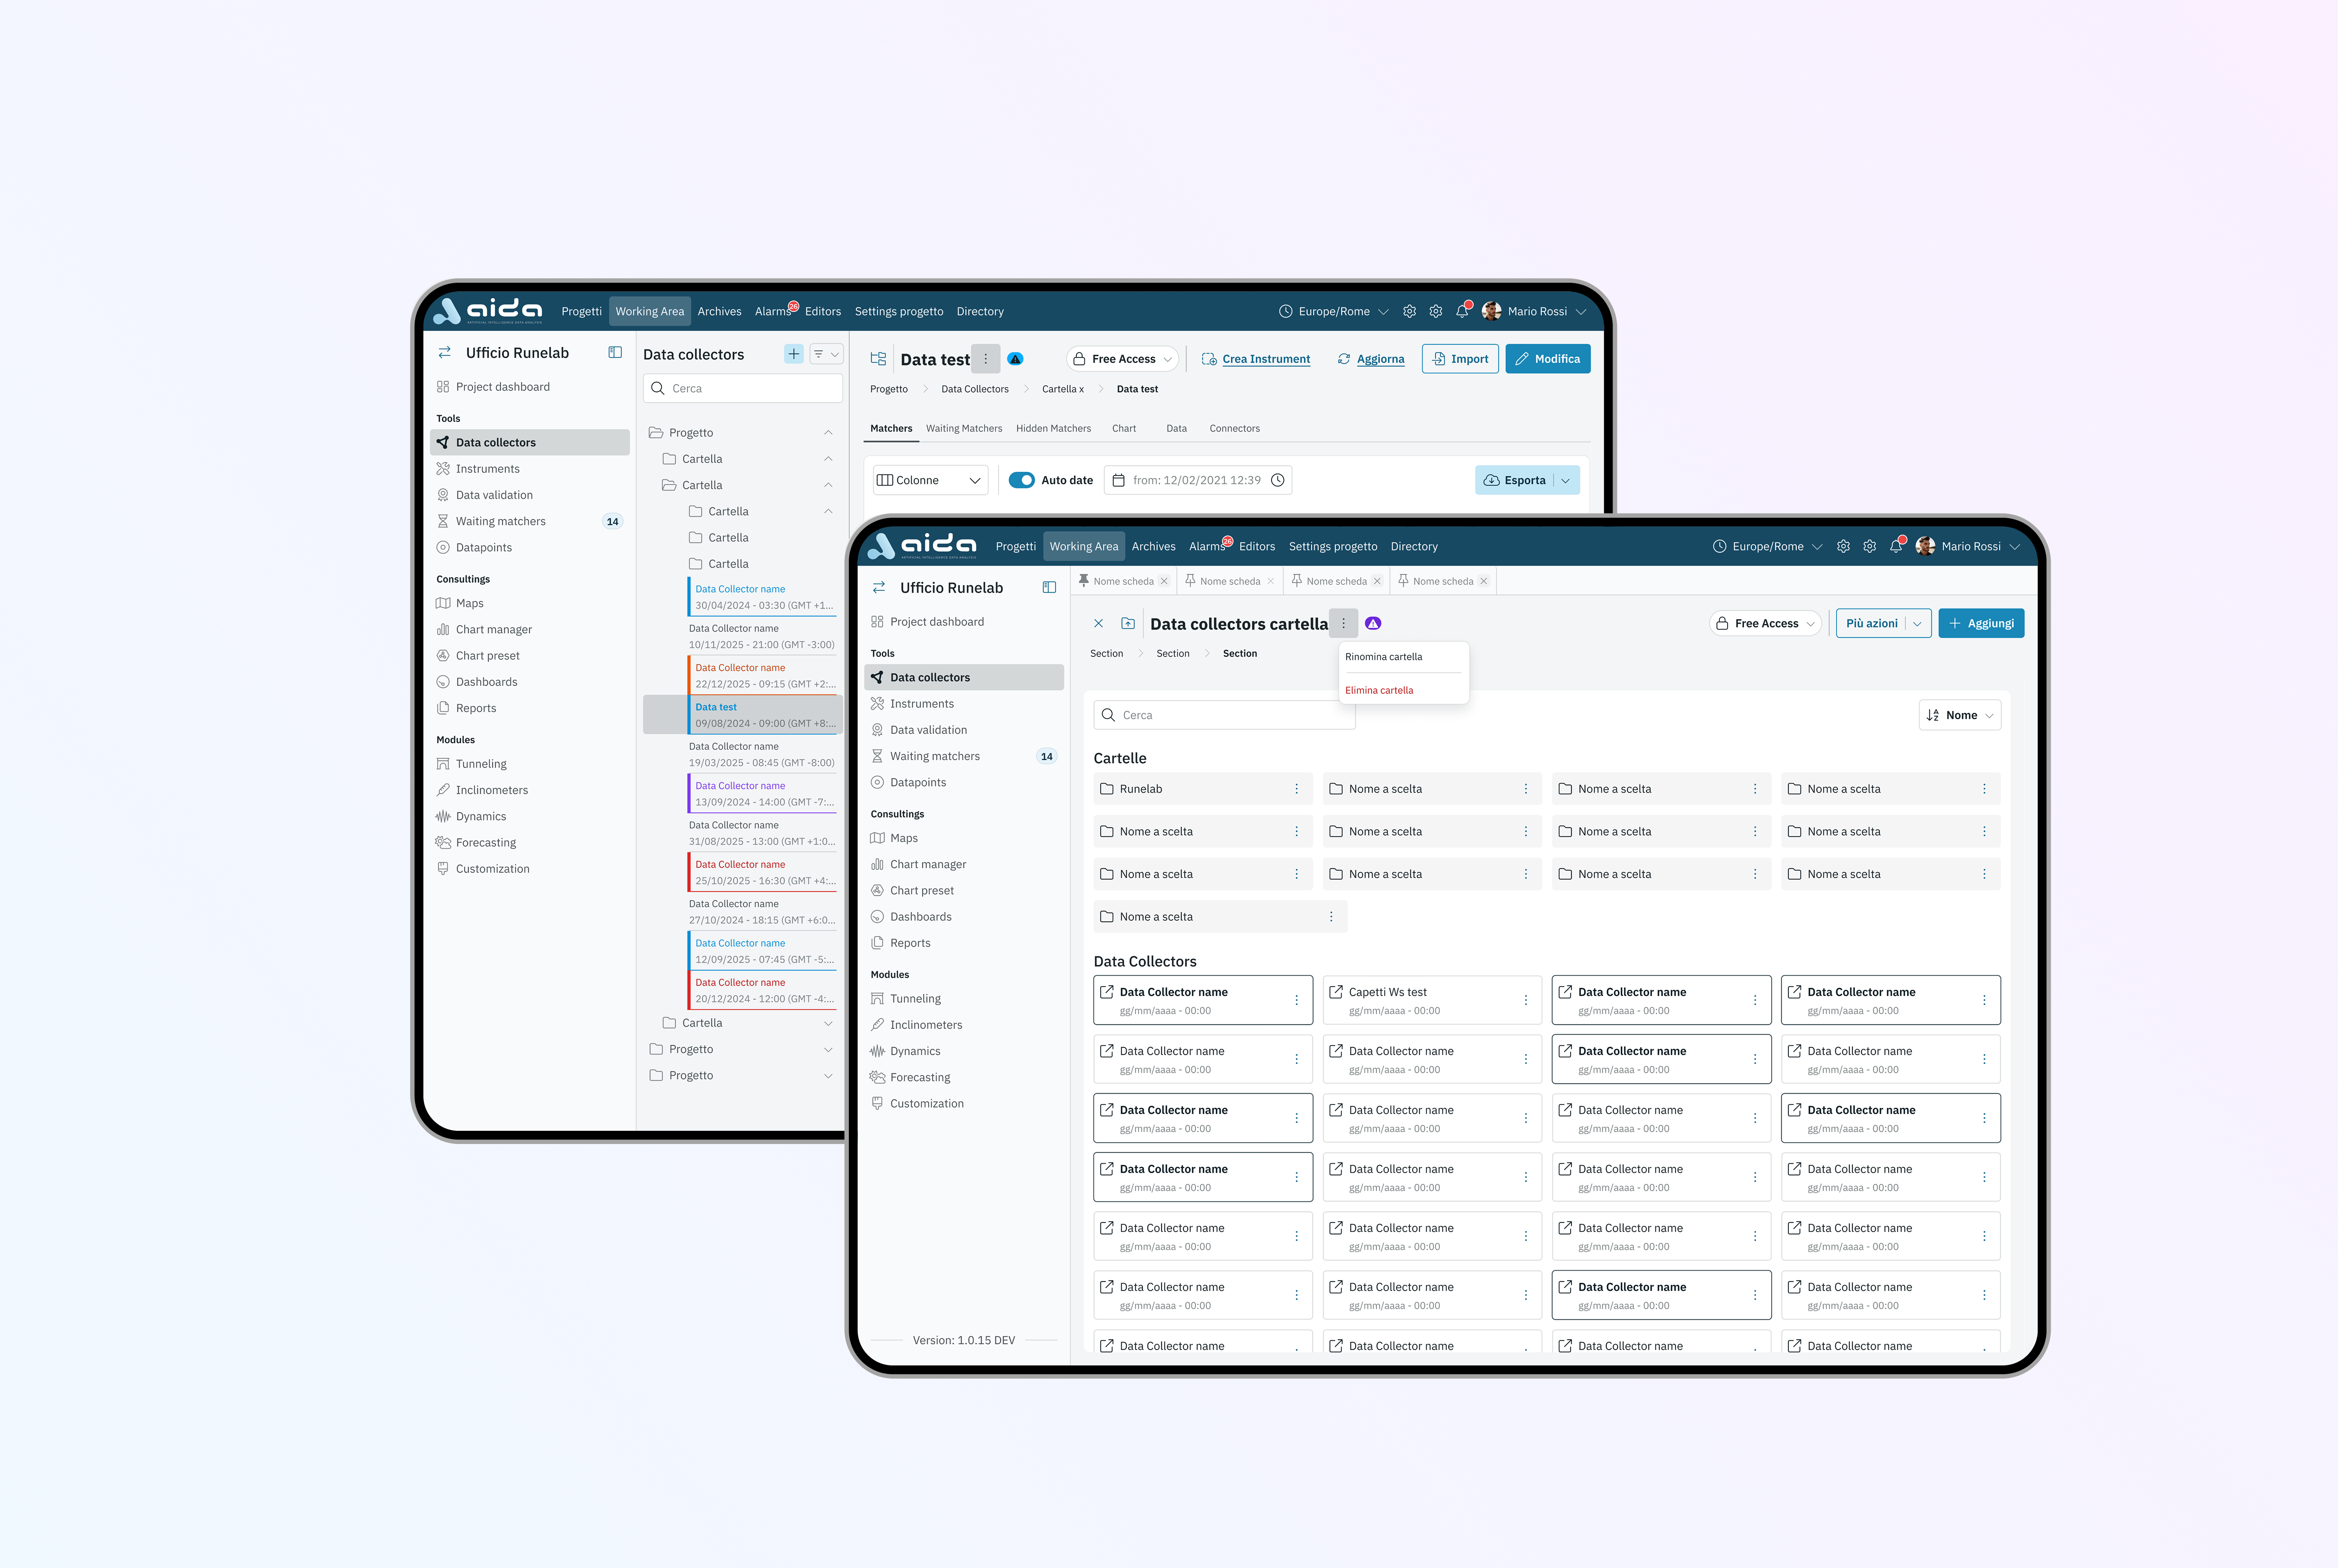Click the Crea Instrument link
2338x1568 pixels.
pyautogui.click(x=1256, y=359)
